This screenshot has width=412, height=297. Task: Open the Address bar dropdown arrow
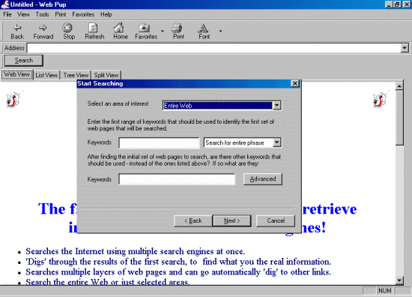click(x=405, y=48)
